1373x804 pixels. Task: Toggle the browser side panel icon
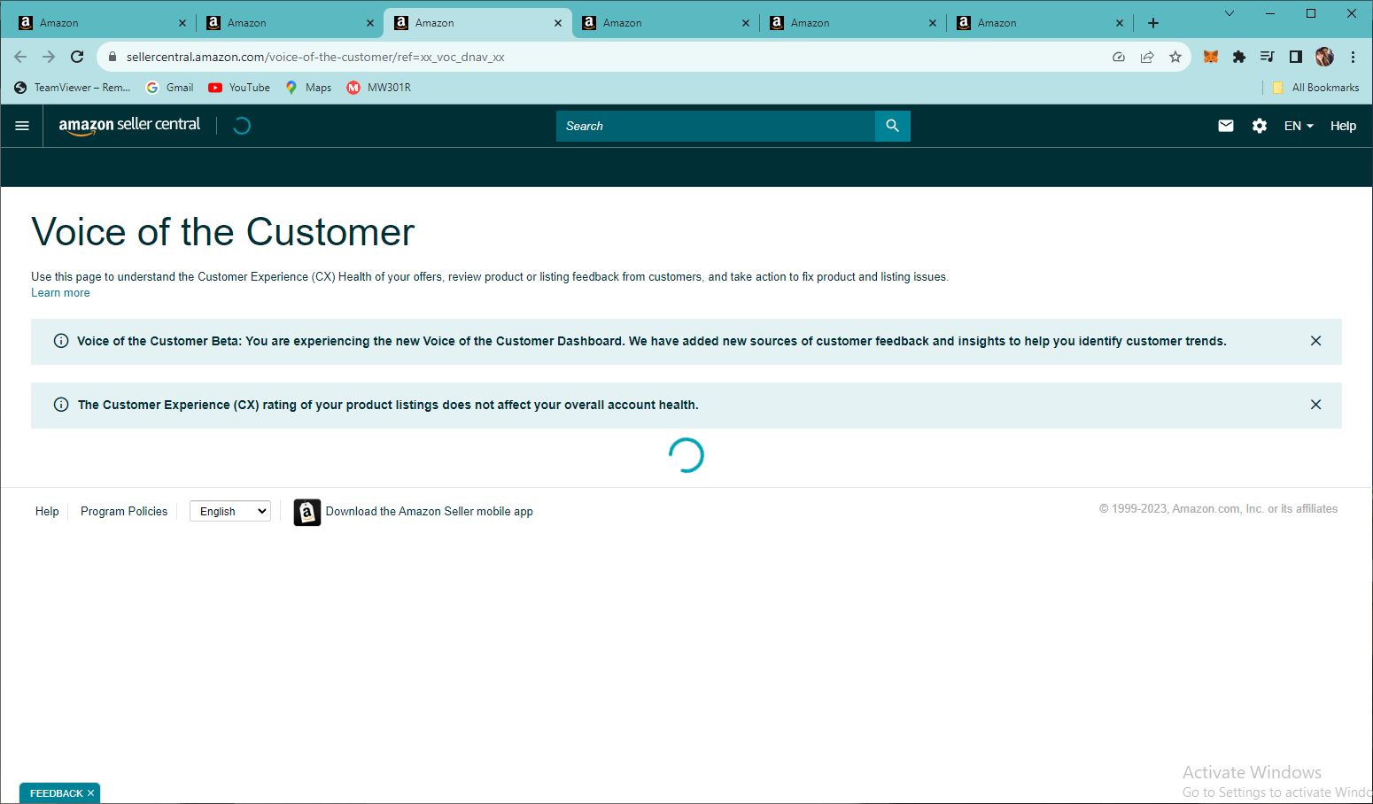click(x=1296, y=57)
